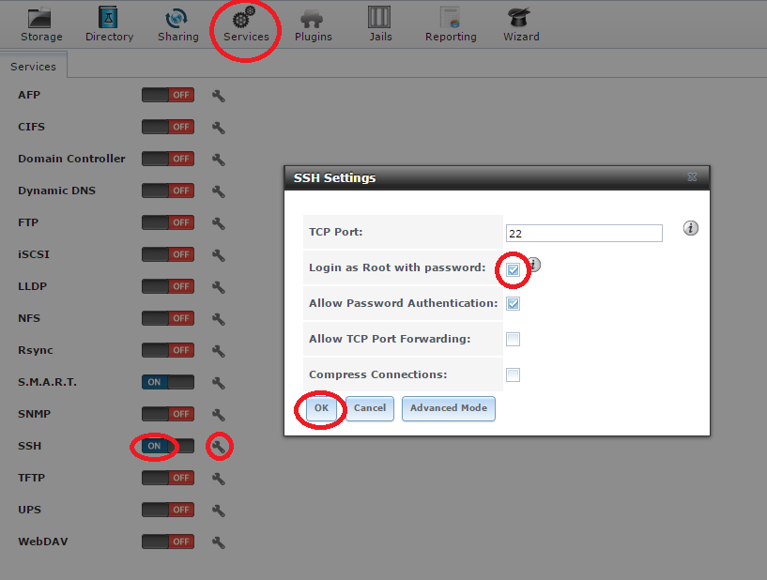The height and width of the screenshot is (580, 767).
Task: Confirm SSH Settings with OK
Action: 321,408
